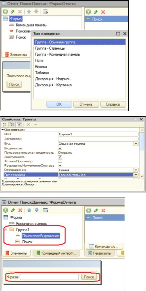The width and height of the screenshot is (146, 291).
Task: Open Реквизиты tab
Action: pos(100,253)
